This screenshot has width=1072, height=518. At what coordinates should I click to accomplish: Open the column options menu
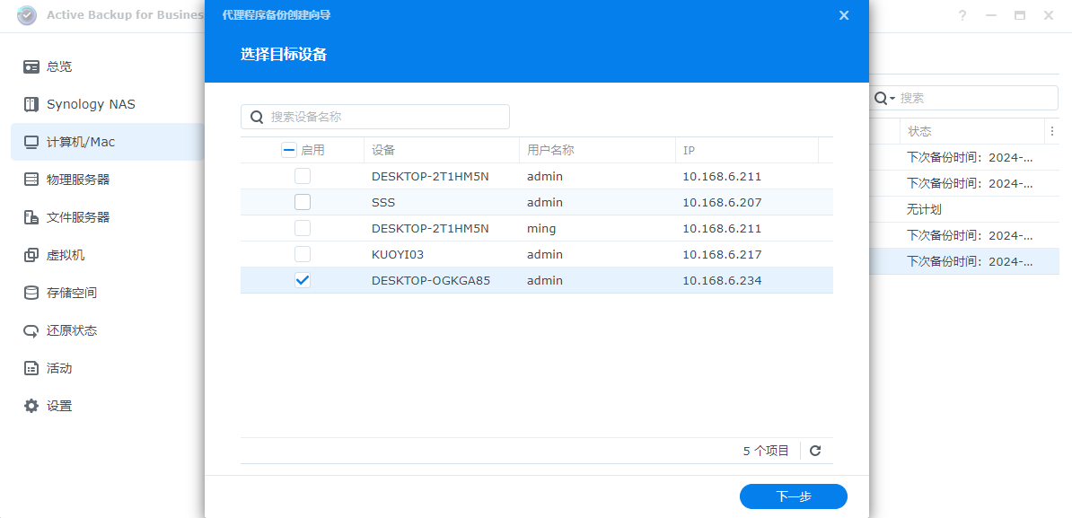click(x=1051, y=131)
